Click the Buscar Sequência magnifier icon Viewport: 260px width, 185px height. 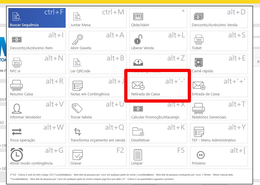pyautogui.click(x=17, y=16)
